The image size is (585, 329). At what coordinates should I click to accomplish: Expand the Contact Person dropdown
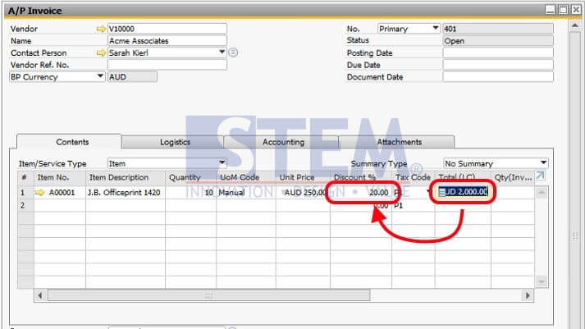click(222, 52)
